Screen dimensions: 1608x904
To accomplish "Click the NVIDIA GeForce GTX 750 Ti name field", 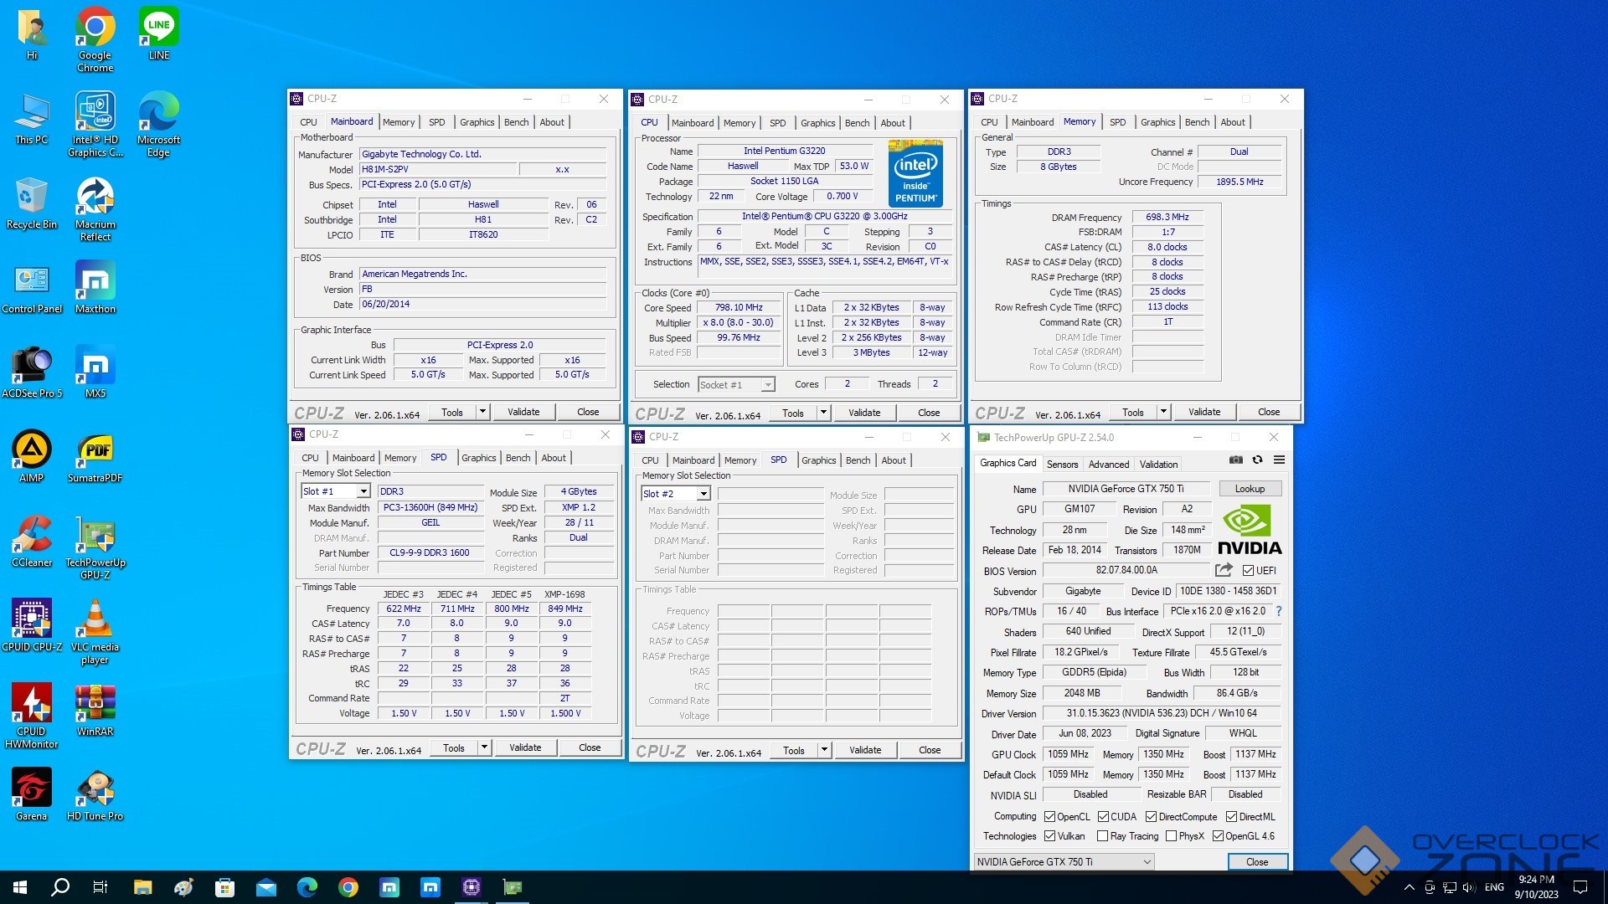I will [1125, 489].
